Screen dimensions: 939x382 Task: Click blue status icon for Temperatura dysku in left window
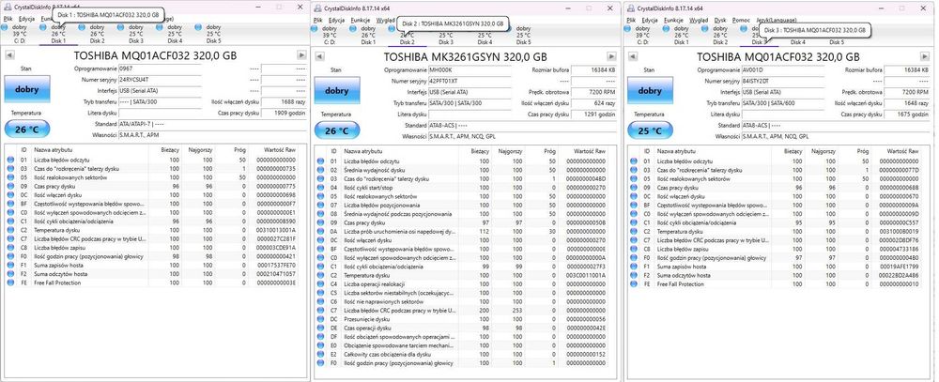coord(9,230)
